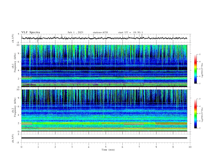Click the 'ch.1(V)' axis label
214x165 pixels.
[x=13, y=38]
